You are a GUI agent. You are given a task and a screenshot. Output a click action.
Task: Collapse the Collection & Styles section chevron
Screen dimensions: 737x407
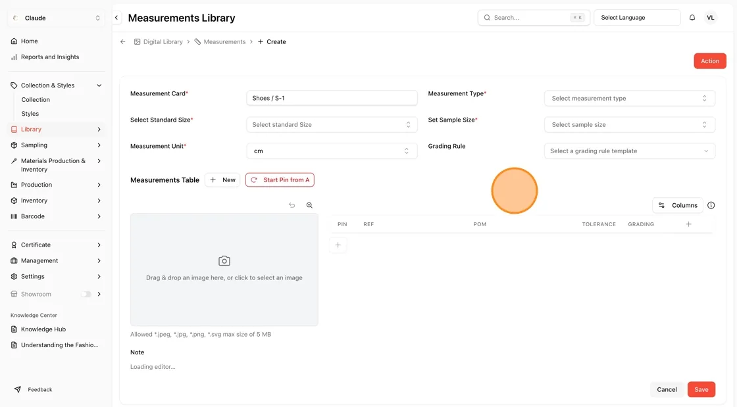99,85
